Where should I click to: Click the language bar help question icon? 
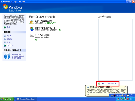click(x=128, y=95)
